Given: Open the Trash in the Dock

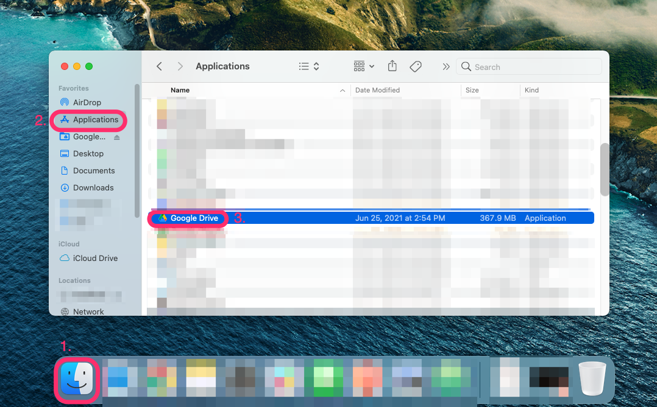Looking at the screenshot, I should (x=592, y=378).
